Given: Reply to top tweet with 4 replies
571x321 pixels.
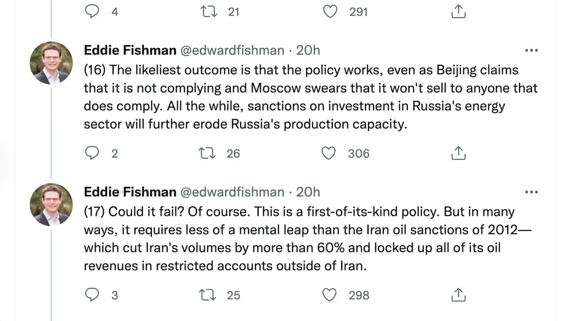Looking at the screenshot, I should (92, 12).
